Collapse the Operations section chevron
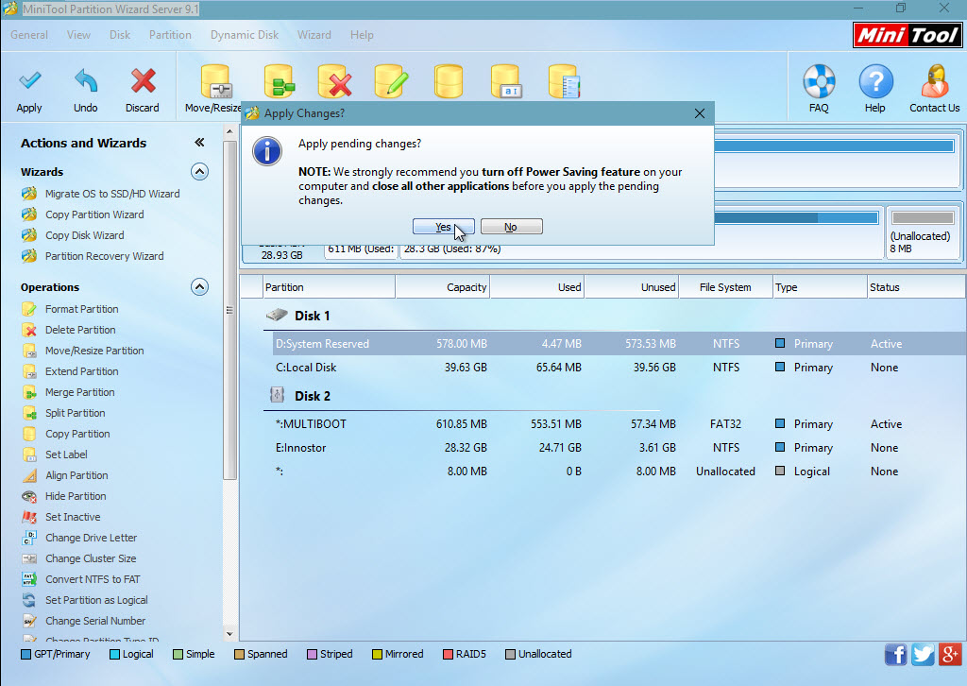 [199, 287]
